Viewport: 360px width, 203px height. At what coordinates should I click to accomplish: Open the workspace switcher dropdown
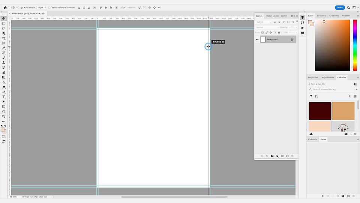coord(355,8)
